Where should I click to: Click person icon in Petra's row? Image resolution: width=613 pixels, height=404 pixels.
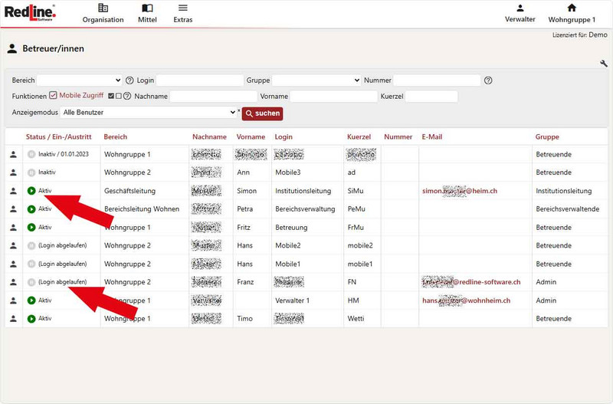(12, 209)
